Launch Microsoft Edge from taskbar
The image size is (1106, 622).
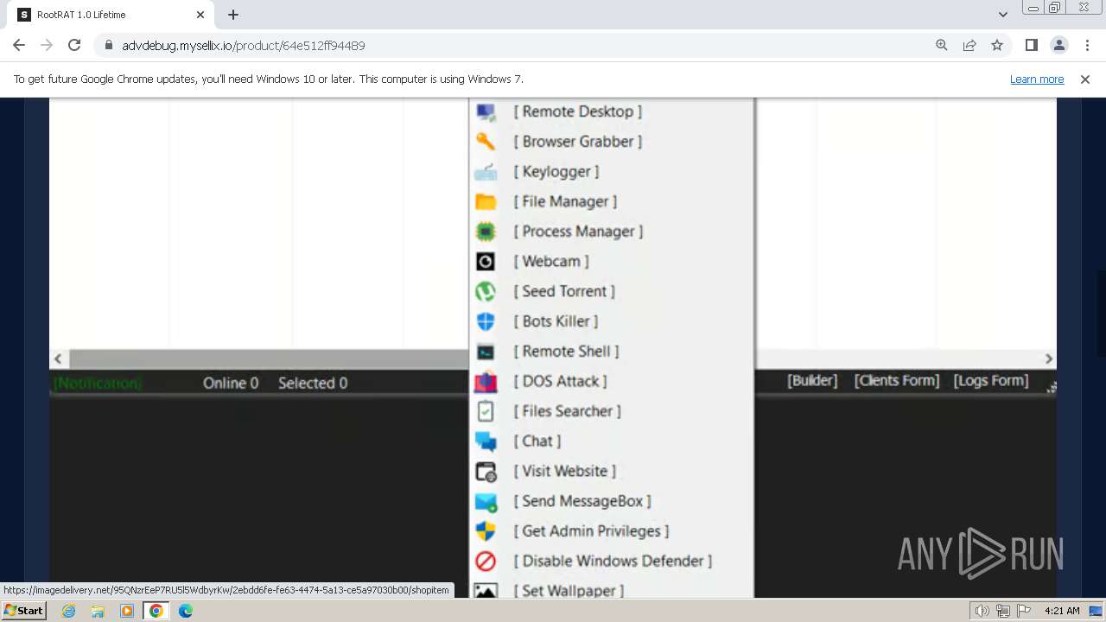coord(186,611)
